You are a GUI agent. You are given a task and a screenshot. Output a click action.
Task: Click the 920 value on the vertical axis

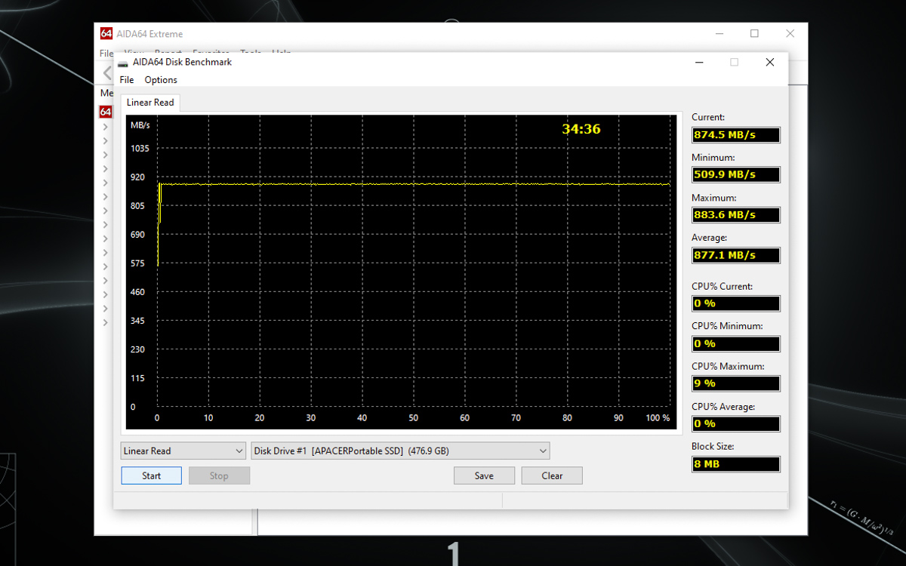pyautogui.click(x=137, y=177)
